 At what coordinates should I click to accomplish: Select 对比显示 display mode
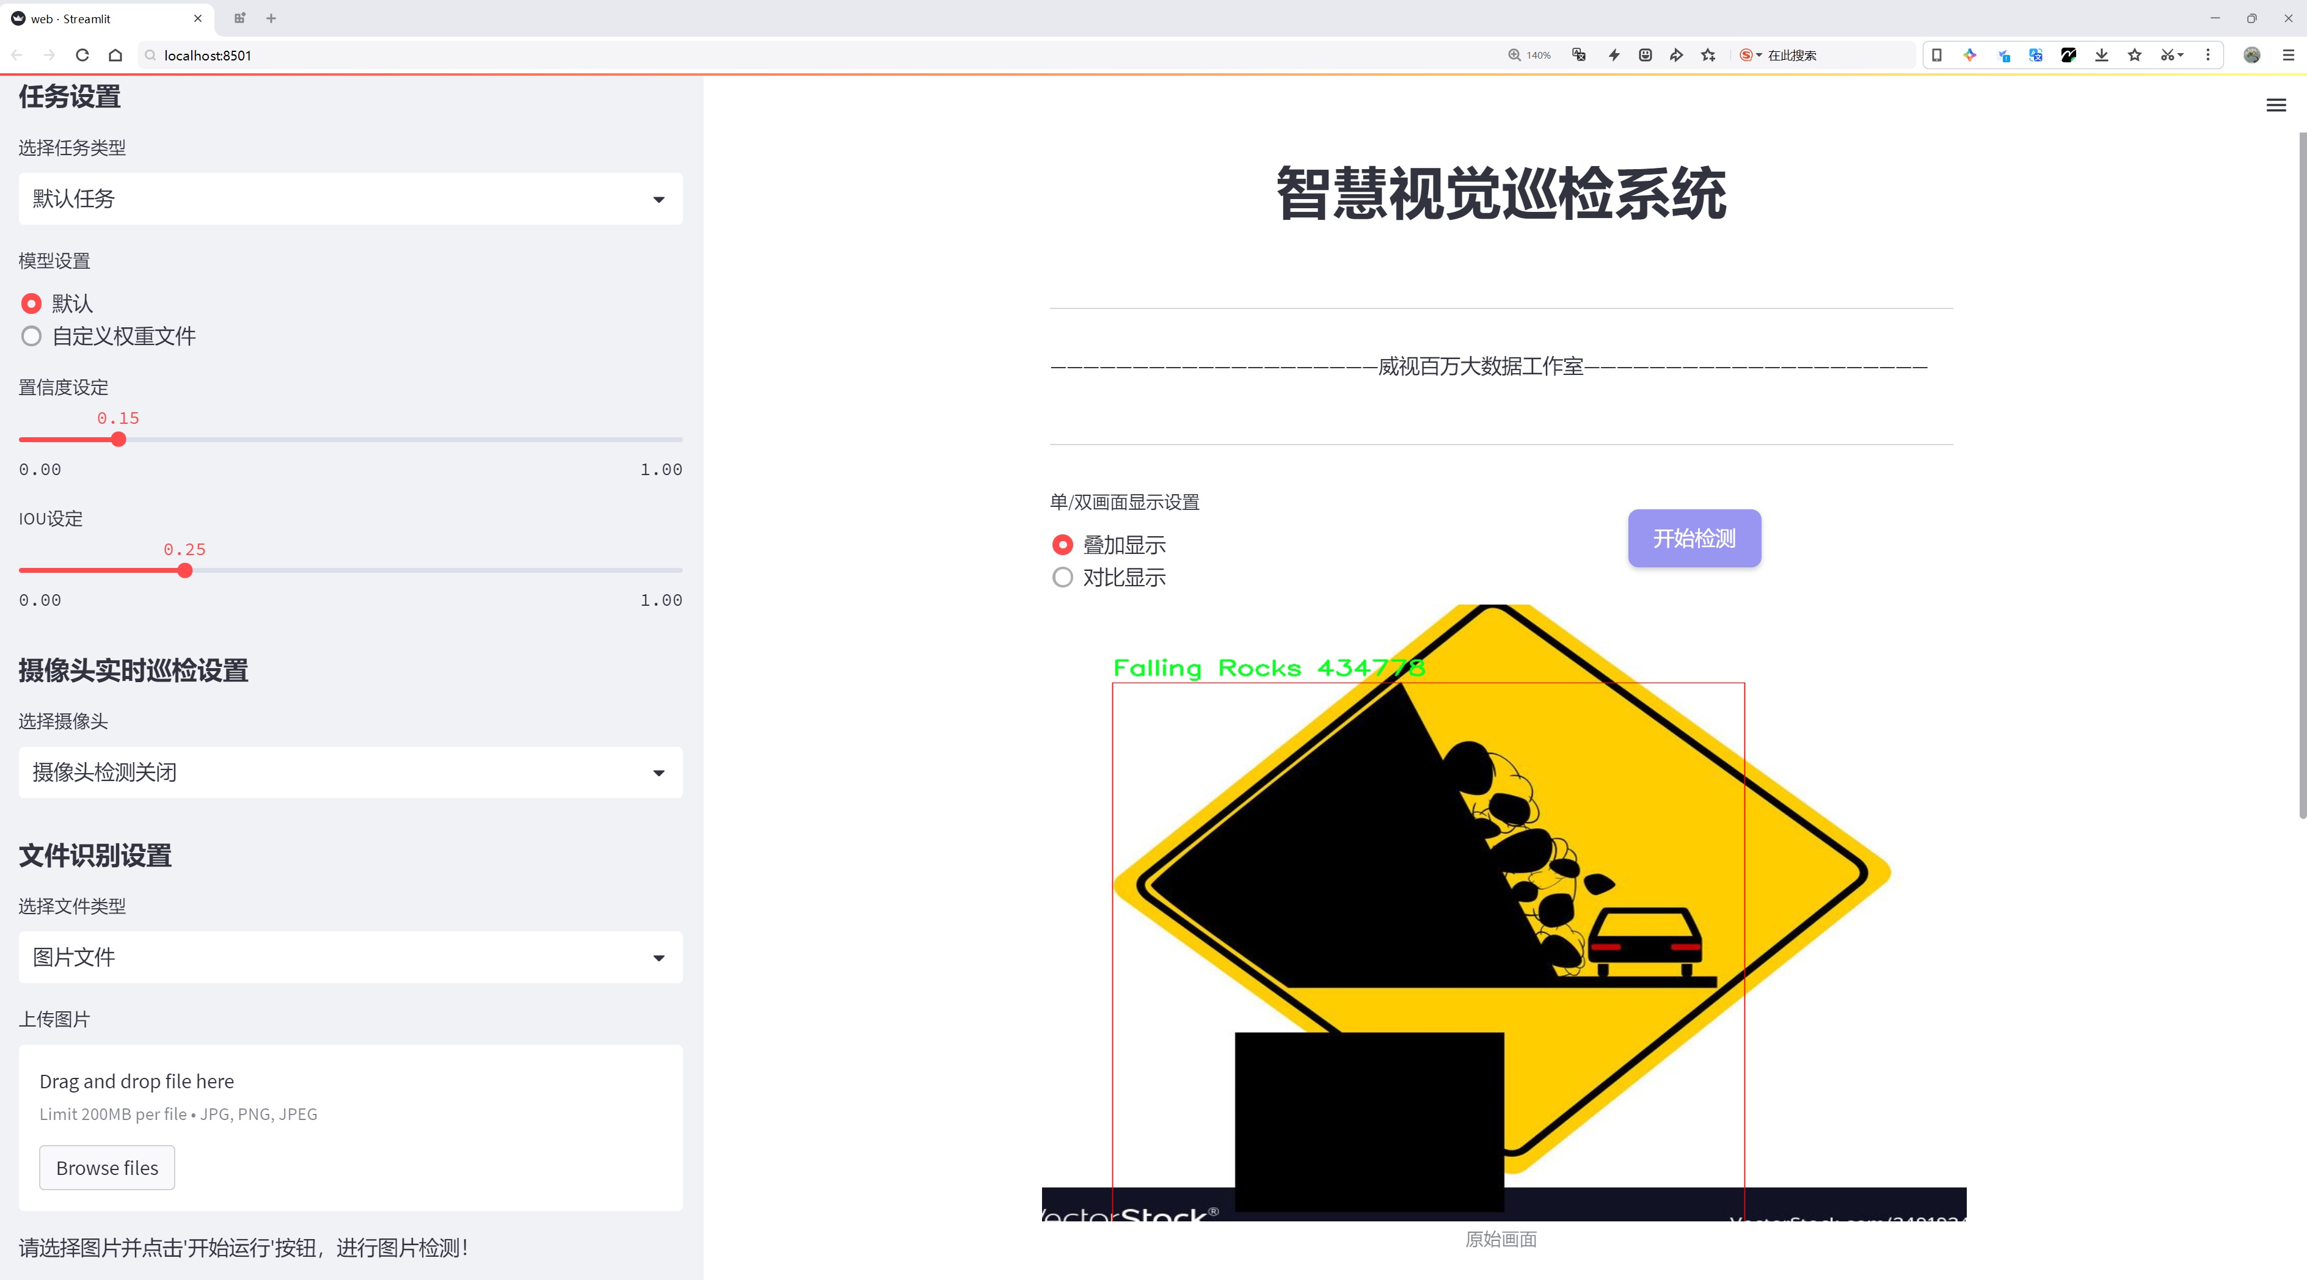click(x=1062, y=577)
